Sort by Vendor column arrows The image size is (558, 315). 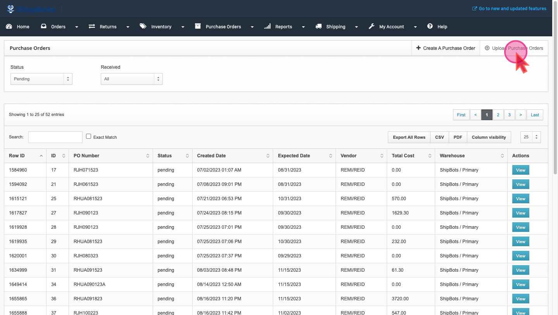382,156
